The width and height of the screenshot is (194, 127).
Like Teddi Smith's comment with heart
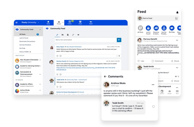pyautogui.click(x=154, y=107)
